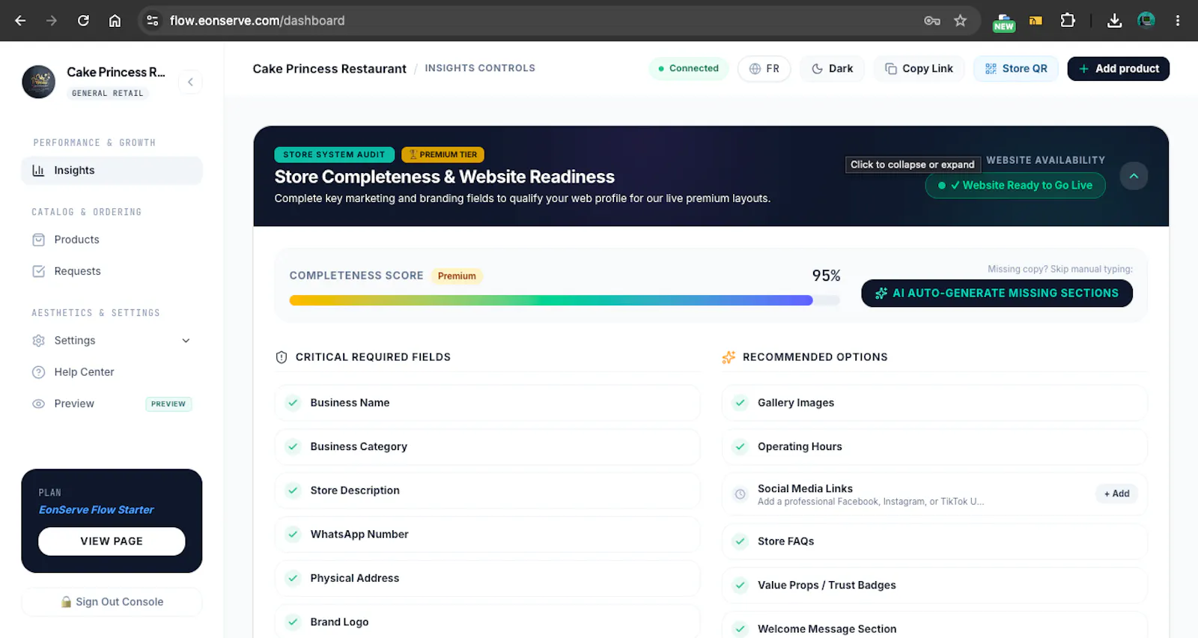The height and width of the screenshot is (638, 1198).
Task: Click the browser address bar URL
Action: [x=257, y=20]
